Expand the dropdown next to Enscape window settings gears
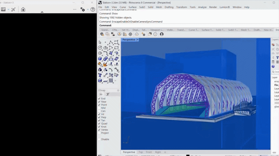 pyautogui.click(x=88, y=9)
